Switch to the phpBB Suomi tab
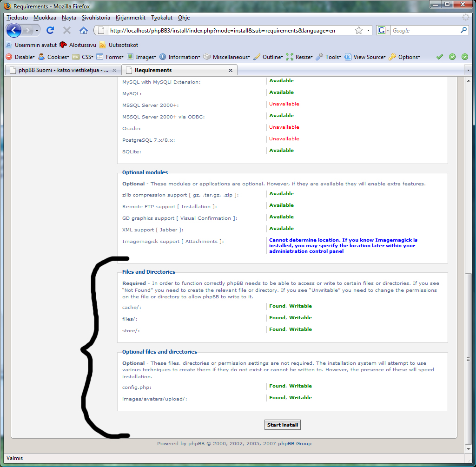This screenshot has height=467, width=476. [x=63, y=70]
